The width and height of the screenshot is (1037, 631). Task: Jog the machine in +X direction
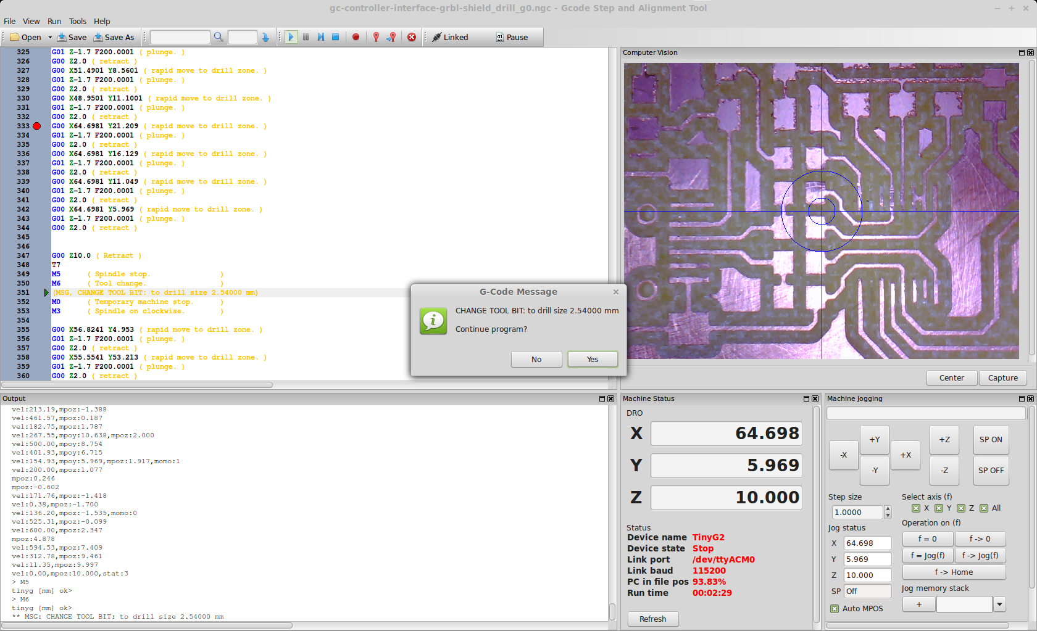906,455
